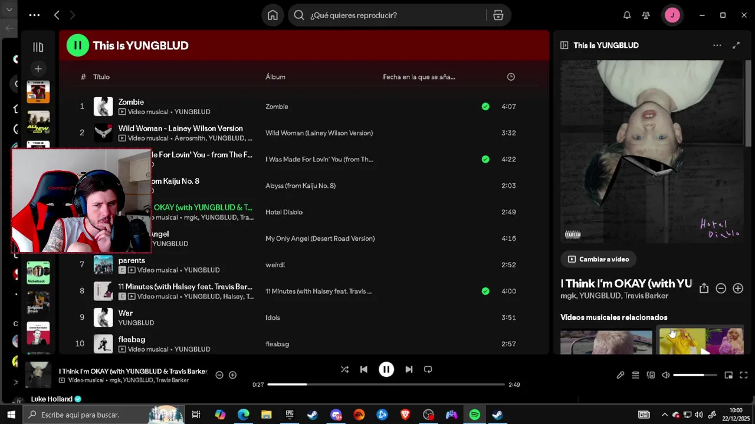Screen dimensions: 755x424
Task: Toggle repeat mode
Action: coord(428,369)
